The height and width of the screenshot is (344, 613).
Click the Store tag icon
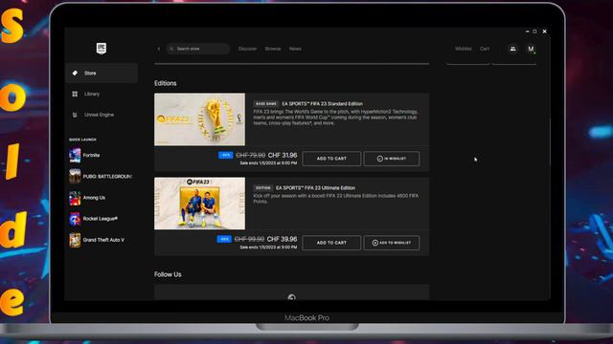click(x=75, y=73)
